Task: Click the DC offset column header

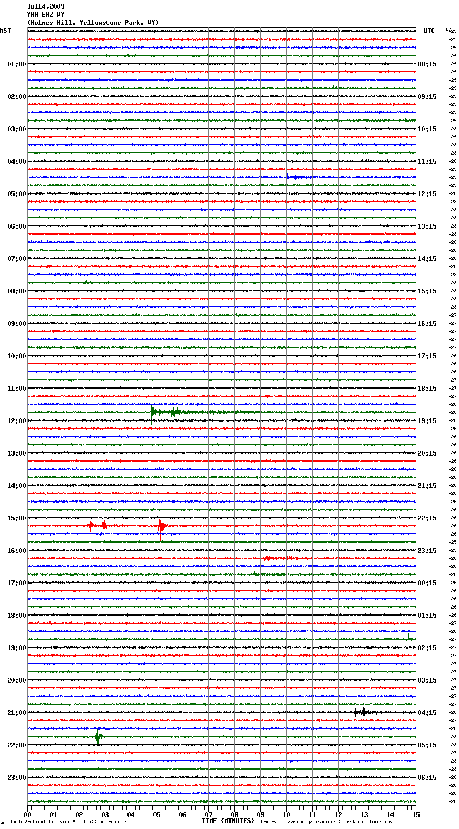Action: coord(448,29)
